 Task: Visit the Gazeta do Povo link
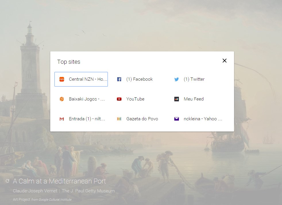[139, 119]
